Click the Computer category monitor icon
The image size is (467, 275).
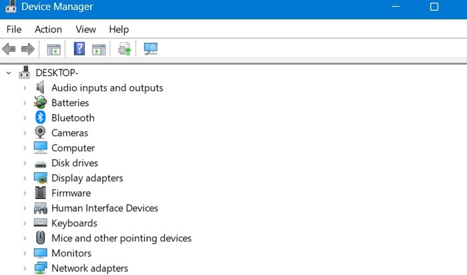tap(40, 148)
